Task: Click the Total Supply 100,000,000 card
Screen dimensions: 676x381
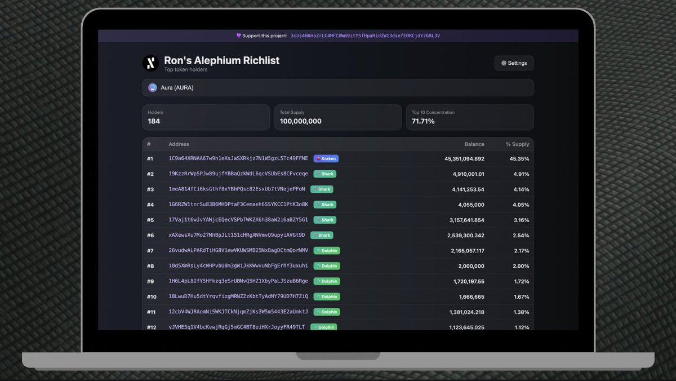Action: (338, 117)
